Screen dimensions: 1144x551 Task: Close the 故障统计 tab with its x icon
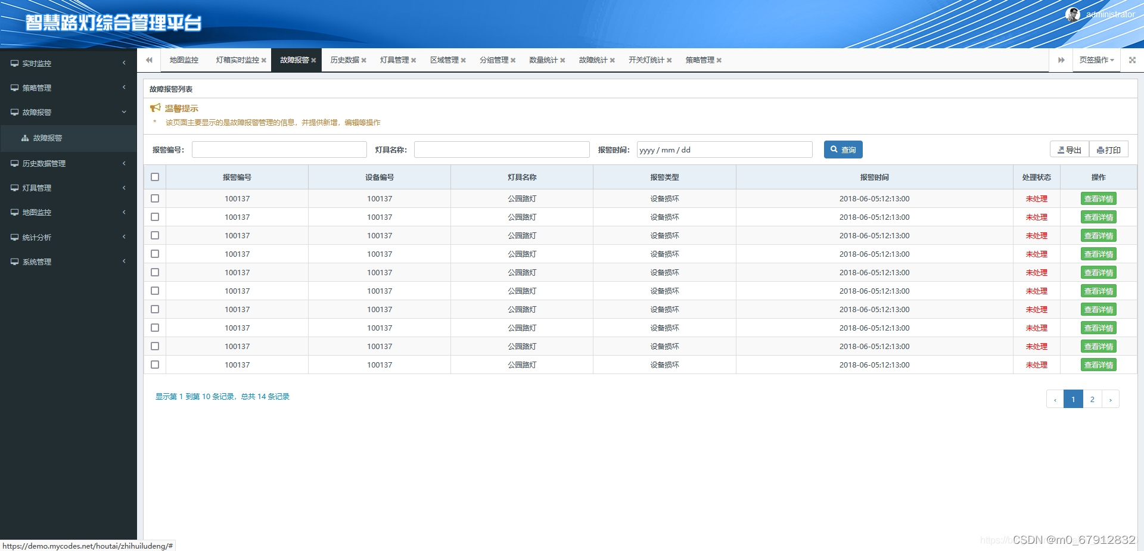612,60
